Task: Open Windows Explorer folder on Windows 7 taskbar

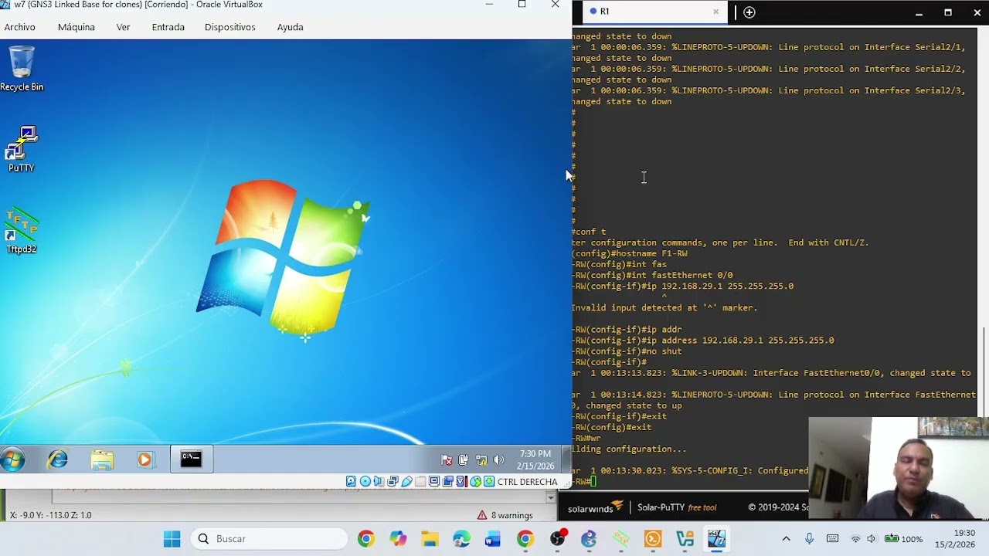Action: click(x=102, y=459)
